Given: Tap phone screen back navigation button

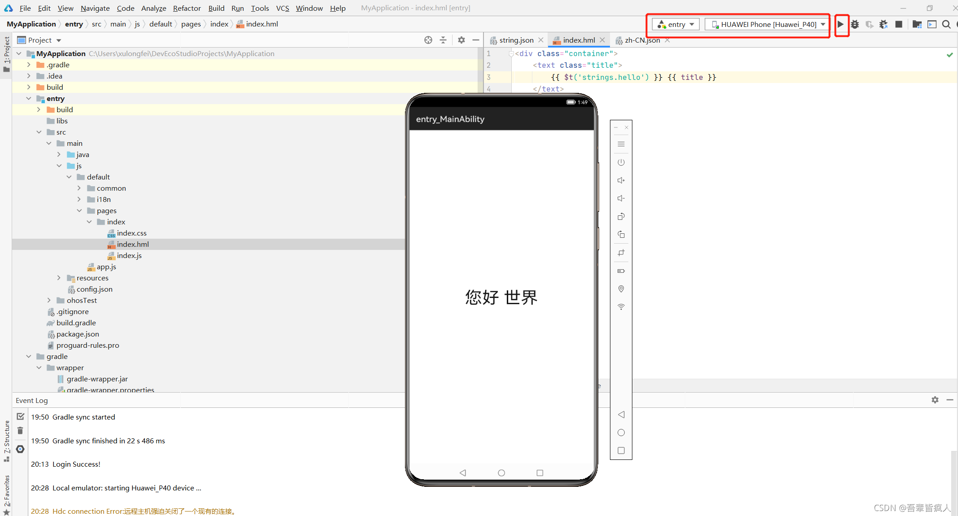Looking at the screenshot, I should [463, 473].
